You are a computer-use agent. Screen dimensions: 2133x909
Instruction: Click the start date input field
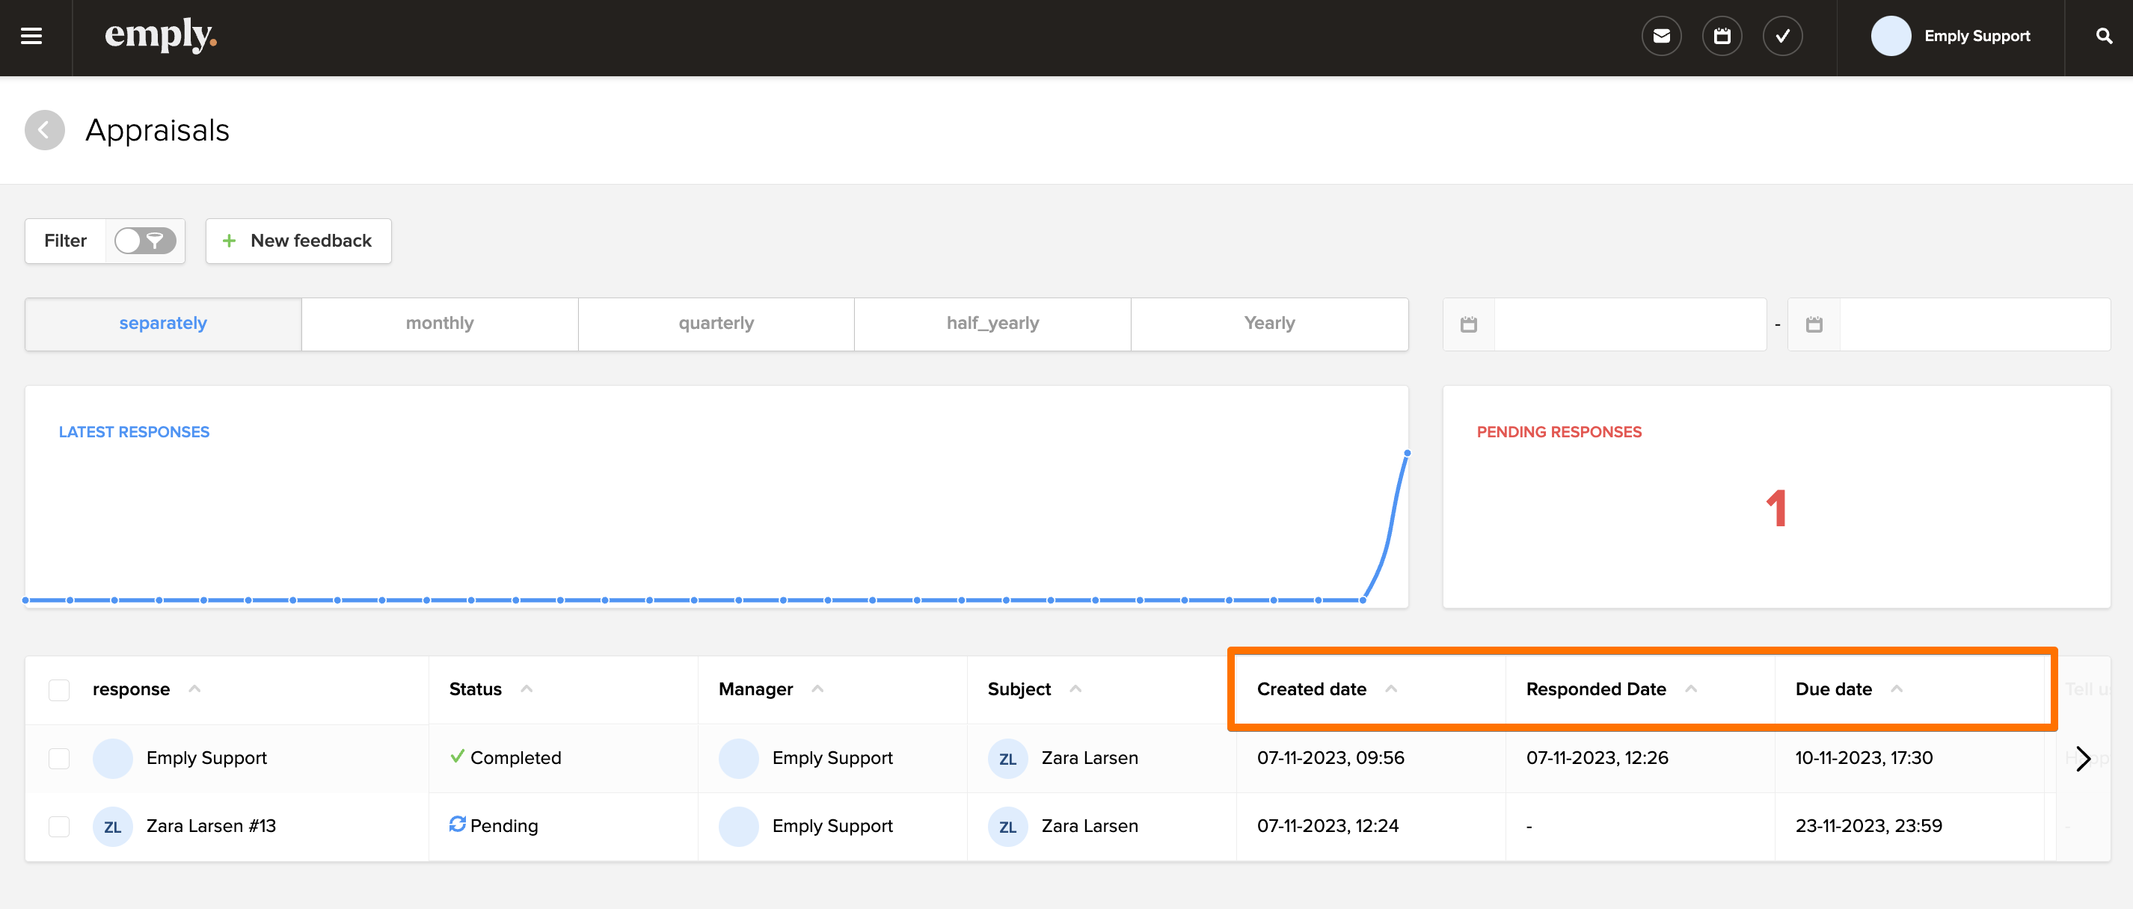[1629, 324]
